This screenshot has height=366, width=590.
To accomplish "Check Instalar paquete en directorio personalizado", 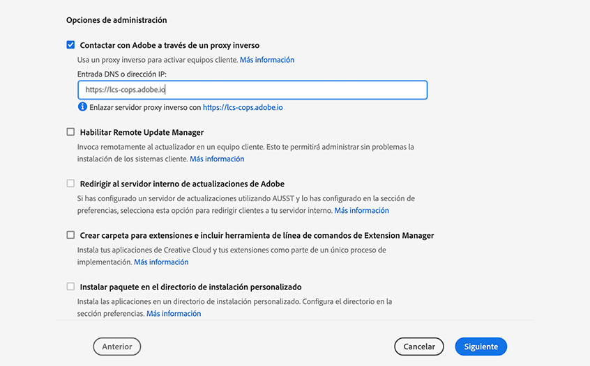I will (70, 287).
